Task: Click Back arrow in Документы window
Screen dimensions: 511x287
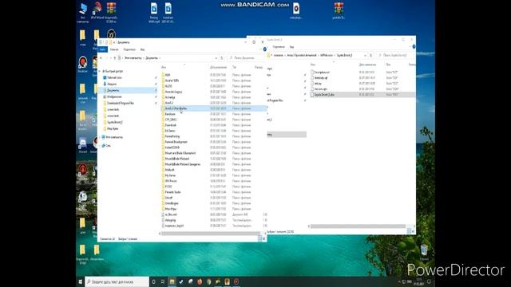Action: (101, 58)
